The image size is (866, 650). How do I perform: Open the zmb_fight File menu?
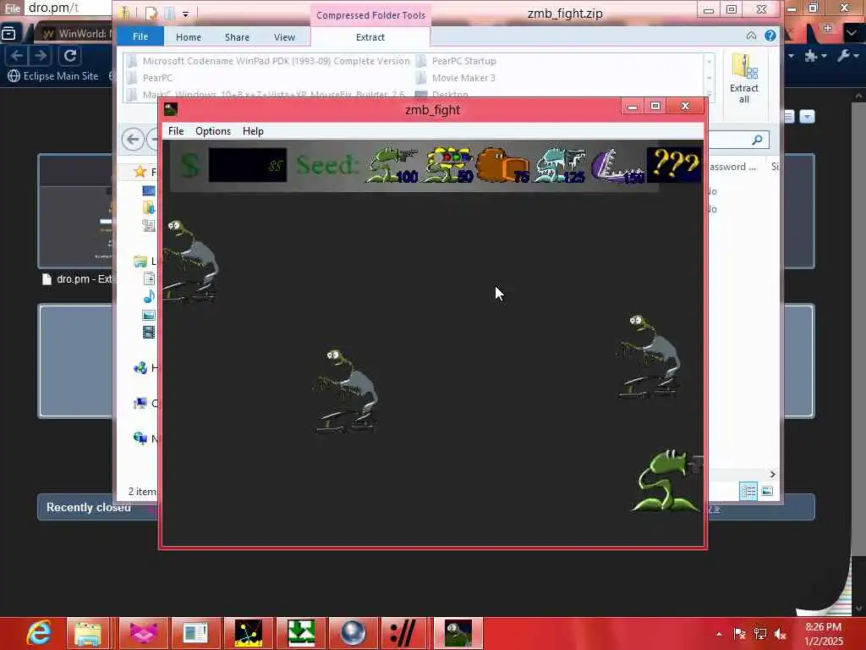pyautogui.click(x=176, y=131)
